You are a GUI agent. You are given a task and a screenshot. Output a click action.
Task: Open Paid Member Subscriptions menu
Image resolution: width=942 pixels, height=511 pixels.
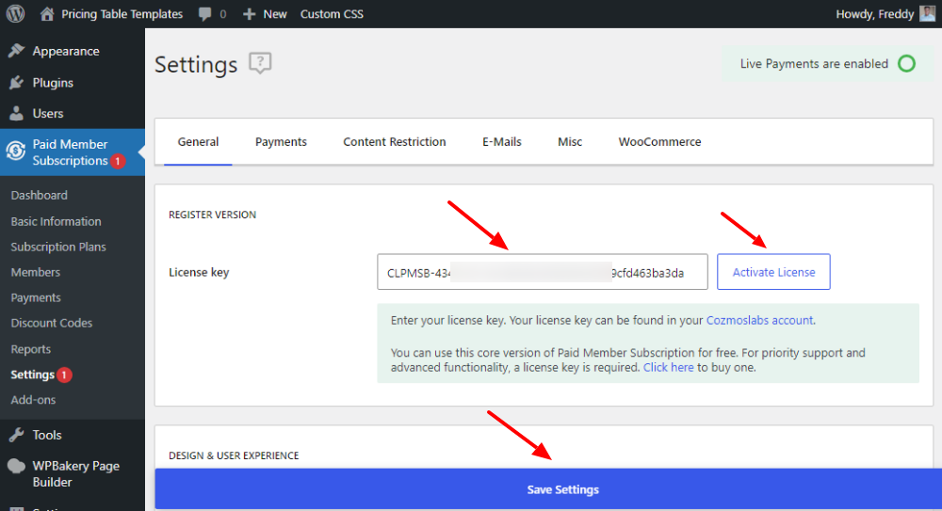73,152
